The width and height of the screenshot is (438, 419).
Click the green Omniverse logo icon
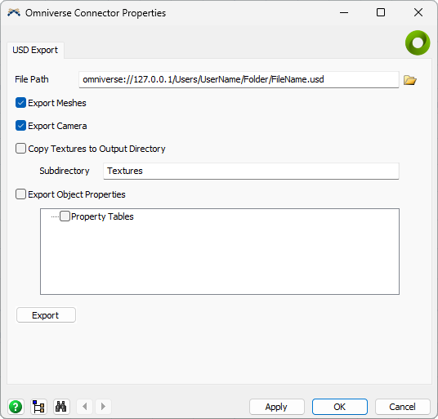418,42
